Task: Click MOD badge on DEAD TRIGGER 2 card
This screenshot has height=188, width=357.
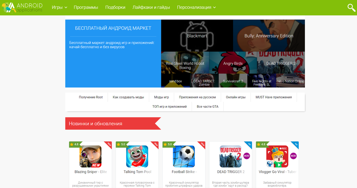Action: click(x=247, y=156)
